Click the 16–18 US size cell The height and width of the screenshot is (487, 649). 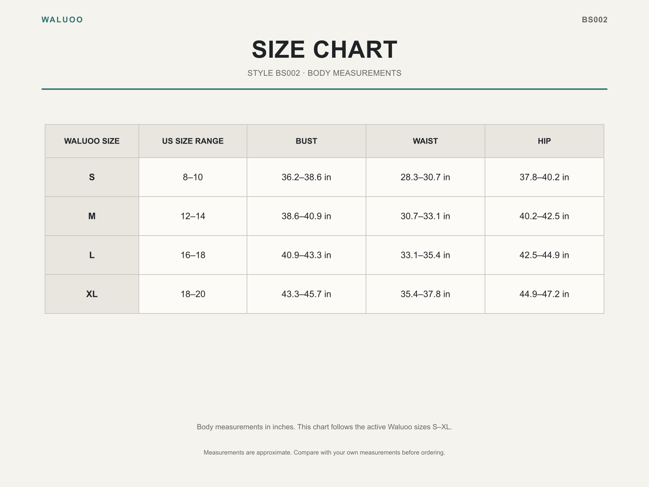click(193, 255)
